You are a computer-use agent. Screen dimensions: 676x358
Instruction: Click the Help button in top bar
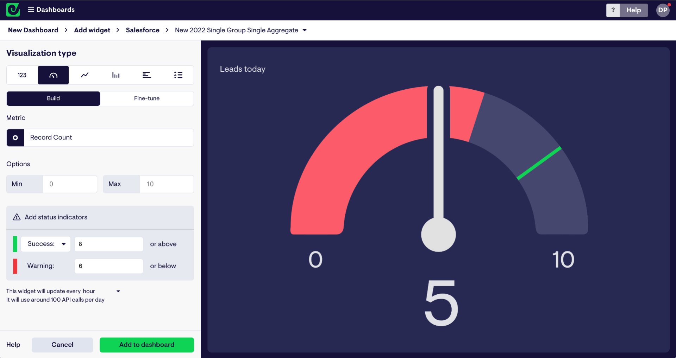point(633,10)
